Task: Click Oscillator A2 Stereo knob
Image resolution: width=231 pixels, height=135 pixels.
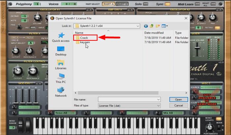Action: tap(201, 18)
